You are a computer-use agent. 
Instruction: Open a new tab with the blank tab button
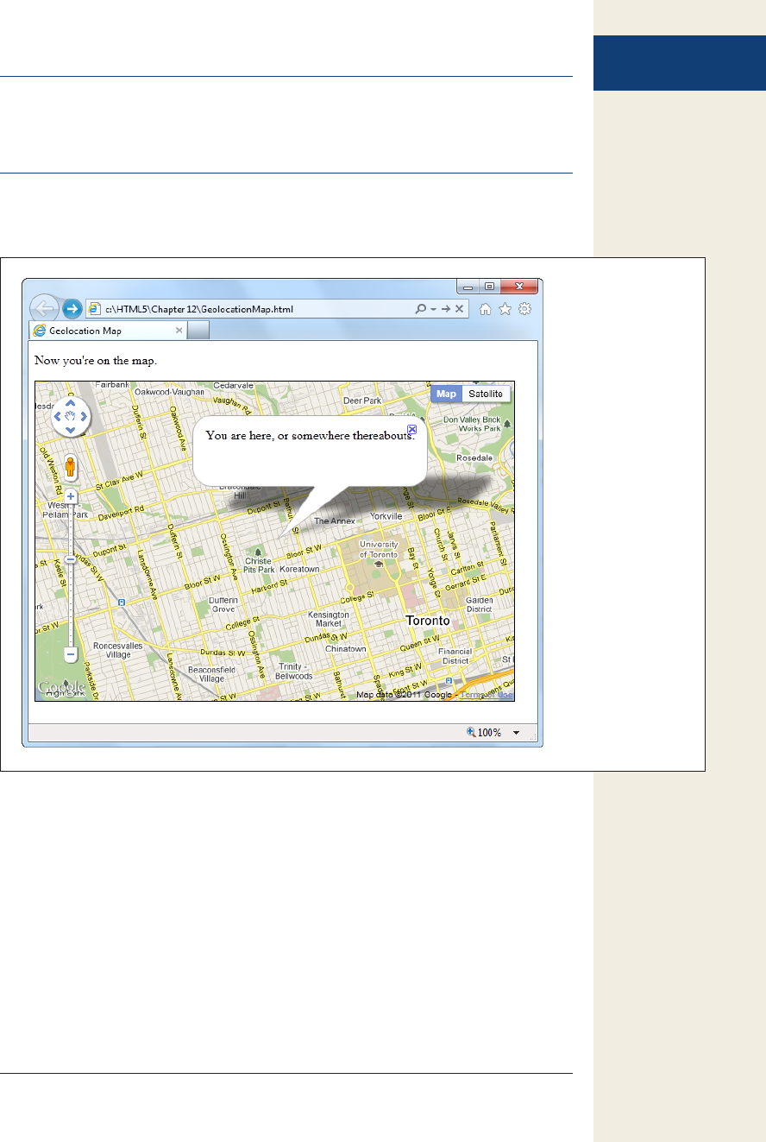pos(198,331)
